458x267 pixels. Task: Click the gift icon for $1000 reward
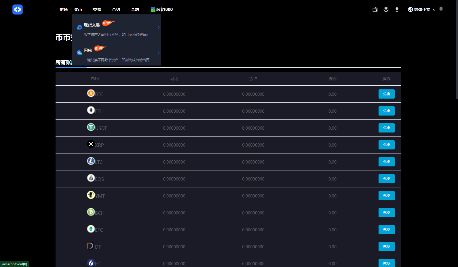click(x=153, y=9)
